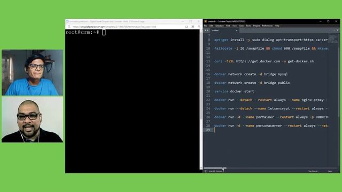The width and height of the screenshot is (342, 192).
Task: Click the curl get.docker.com line
Action: [264, 61]
